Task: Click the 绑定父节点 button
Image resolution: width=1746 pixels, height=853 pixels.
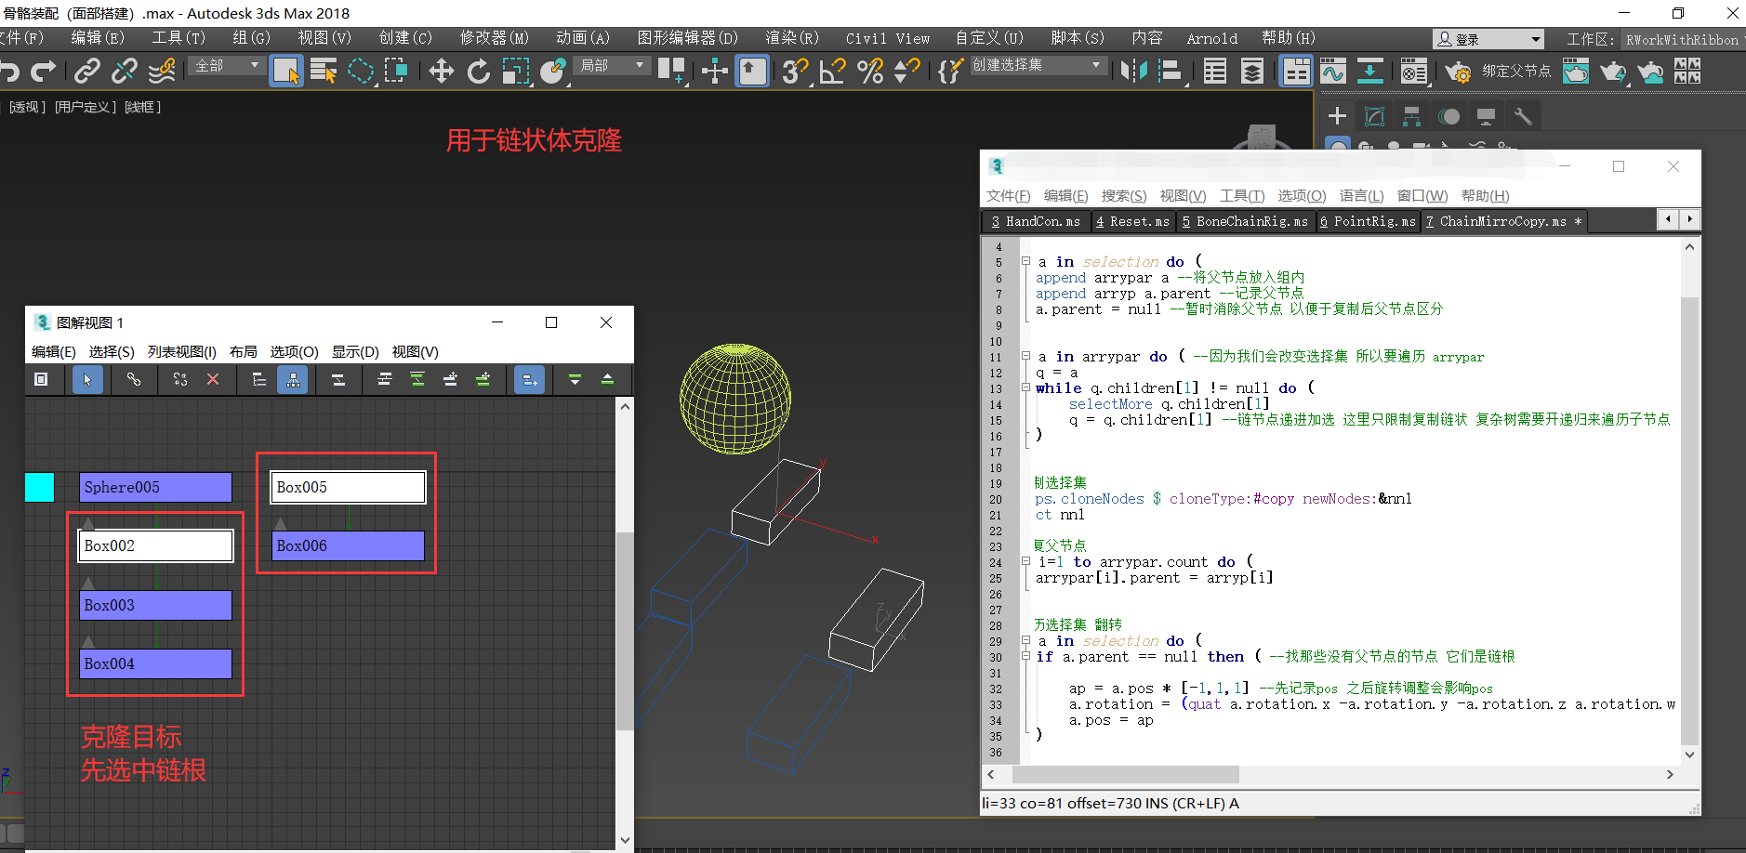Action: pyautogui.click(x=1515, y=72)
